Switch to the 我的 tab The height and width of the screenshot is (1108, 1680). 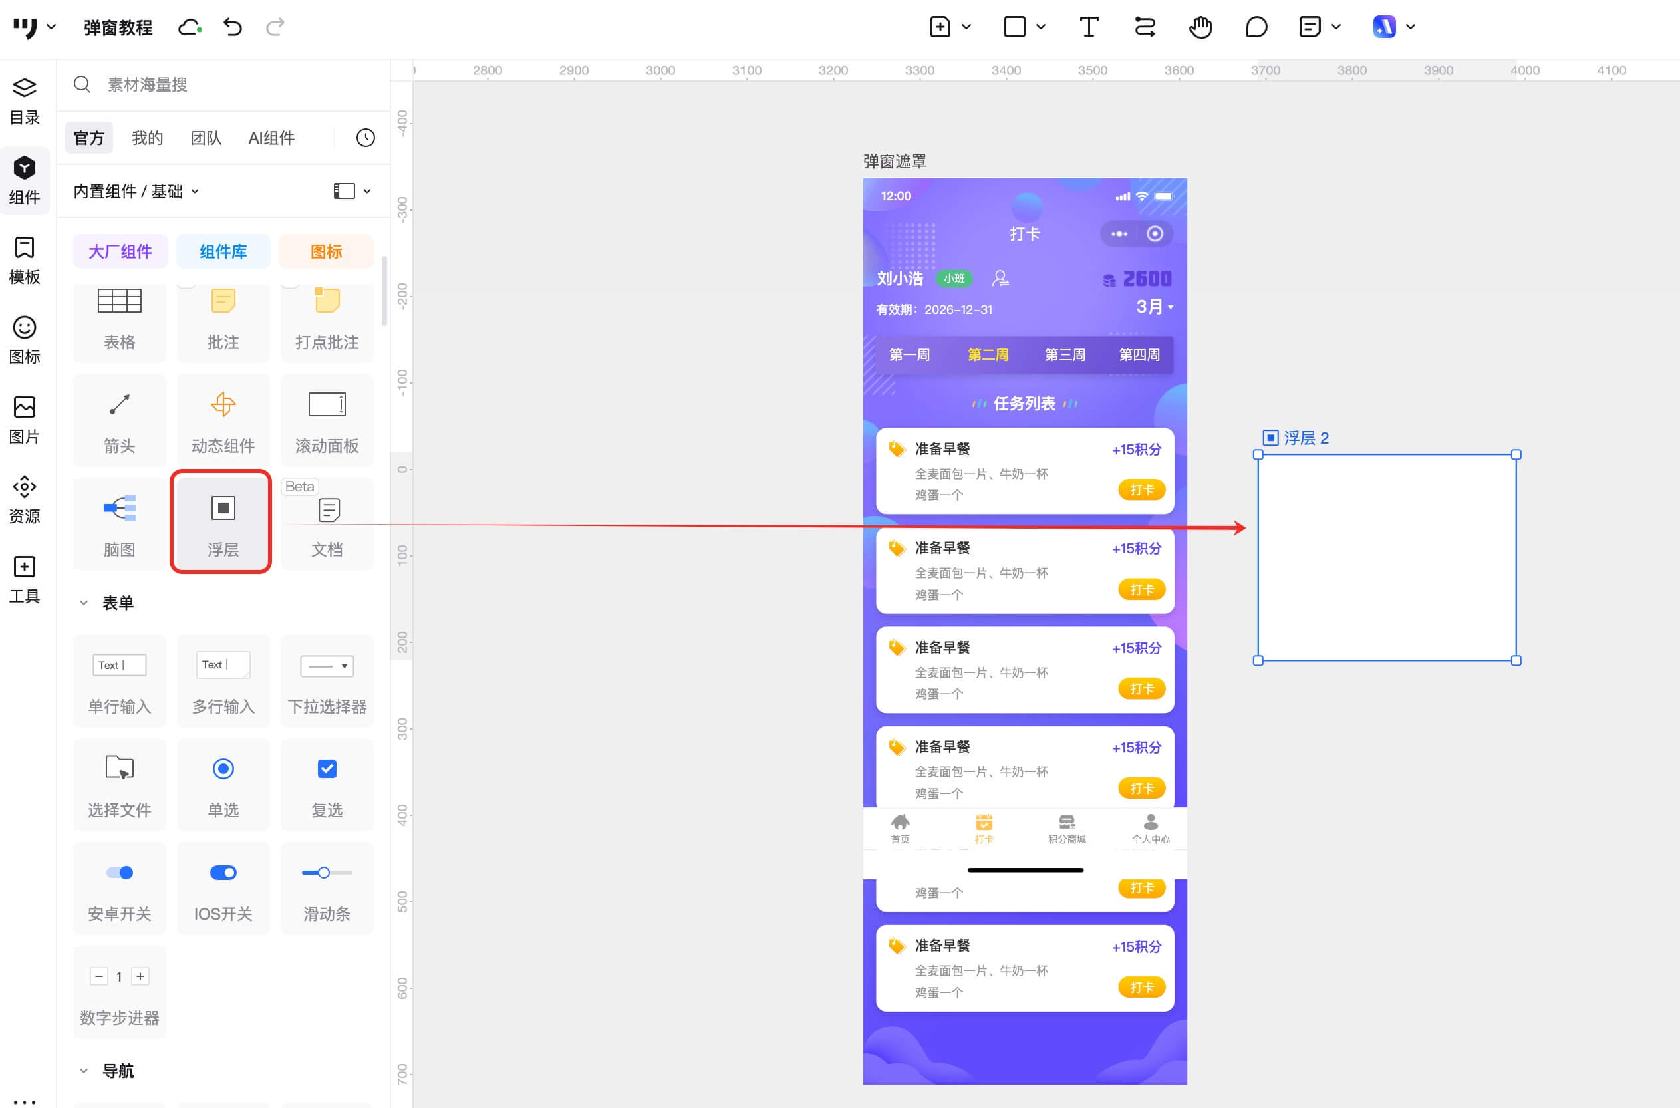pos(147,138)
